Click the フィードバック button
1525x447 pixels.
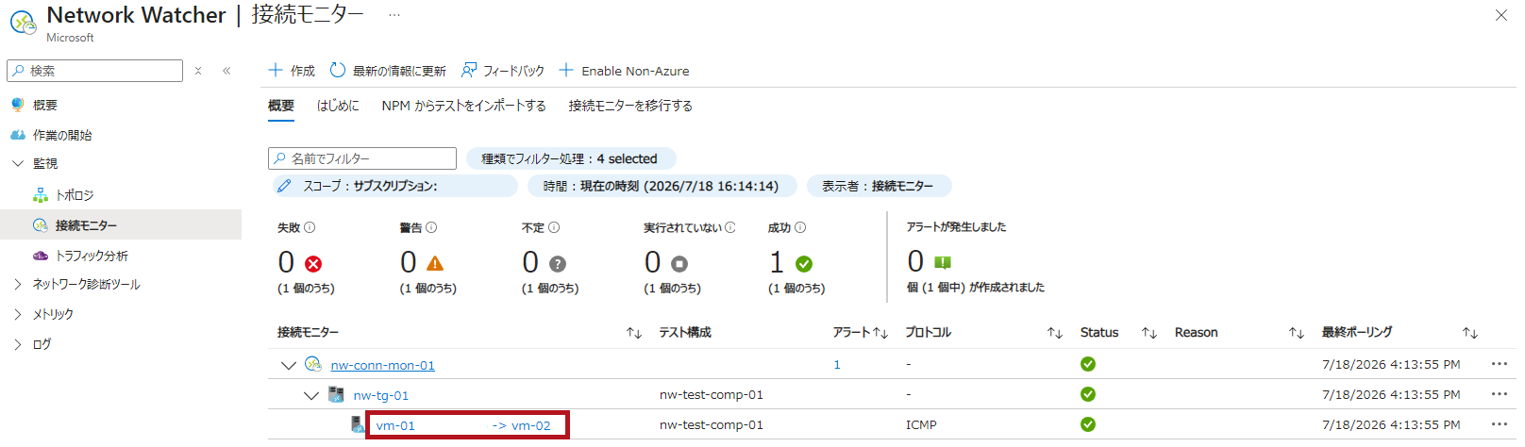click(503, 71)
